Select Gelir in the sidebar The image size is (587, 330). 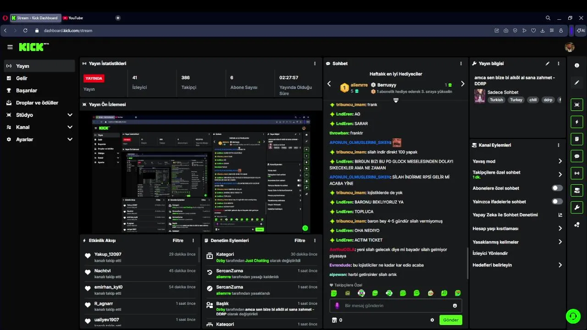coord(40,78)
